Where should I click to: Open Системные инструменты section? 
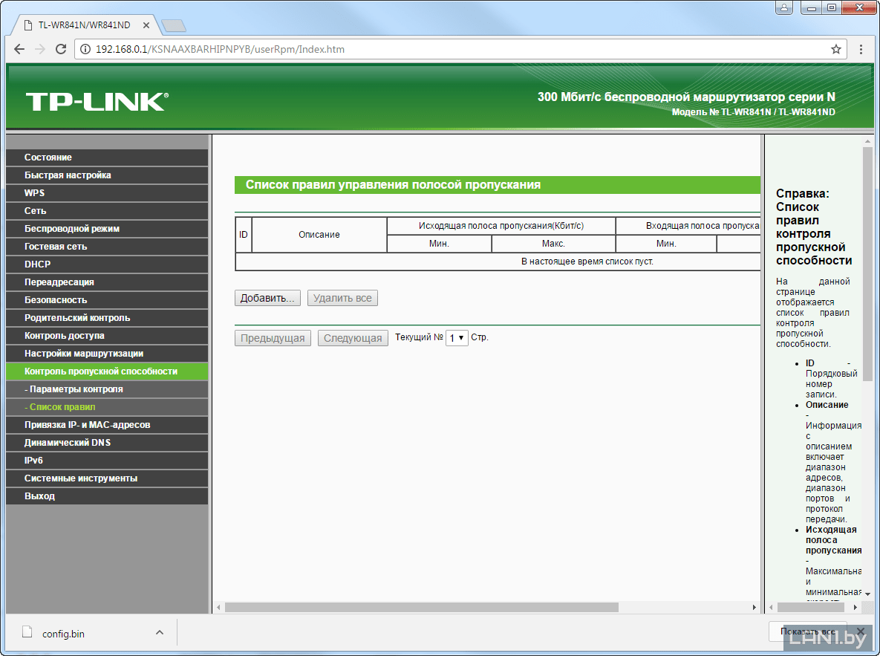click(107, 478)
